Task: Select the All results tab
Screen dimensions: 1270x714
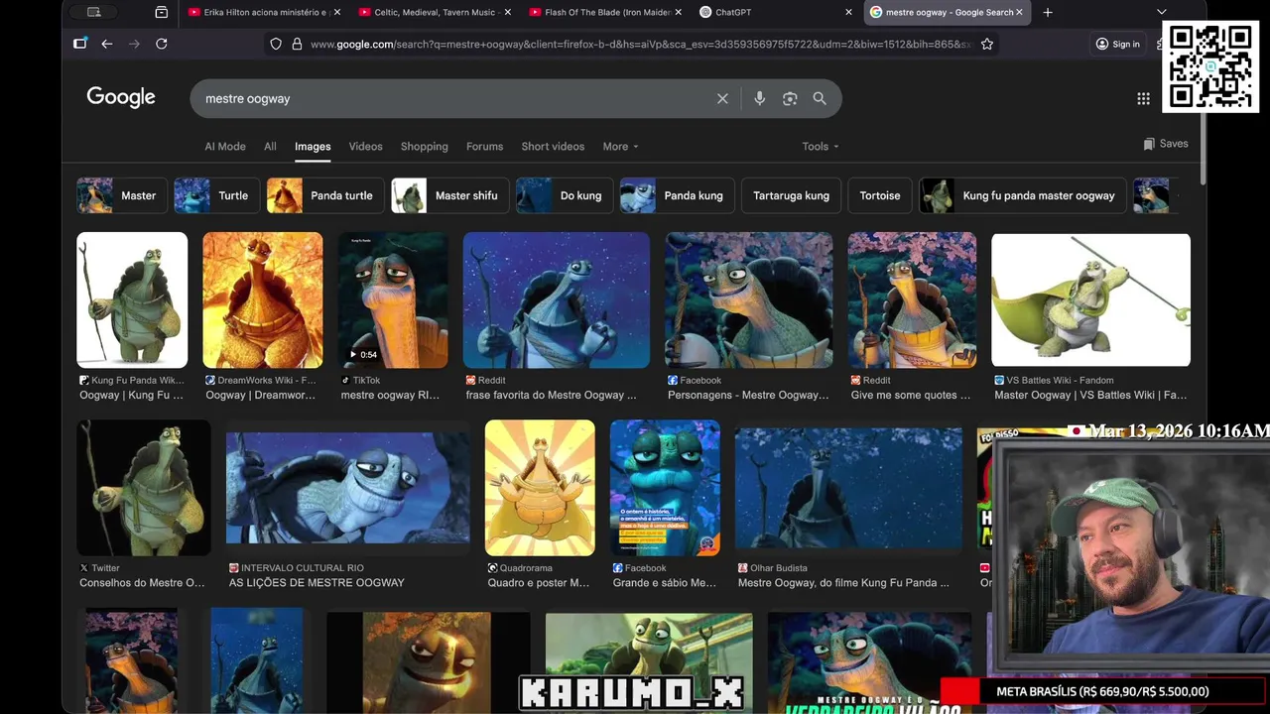Action: point(270,147)
